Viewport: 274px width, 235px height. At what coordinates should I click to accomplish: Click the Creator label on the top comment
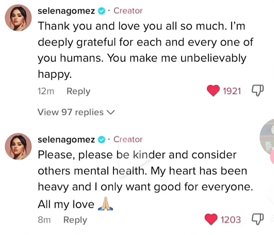tap(128, 11)
